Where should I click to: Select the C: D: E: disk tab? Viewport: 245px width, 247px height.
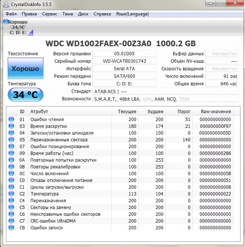18,32
